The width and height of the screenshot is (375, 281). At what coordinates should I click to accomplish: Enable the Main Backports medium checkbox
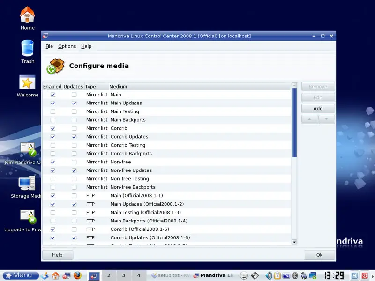pos(53,120)
